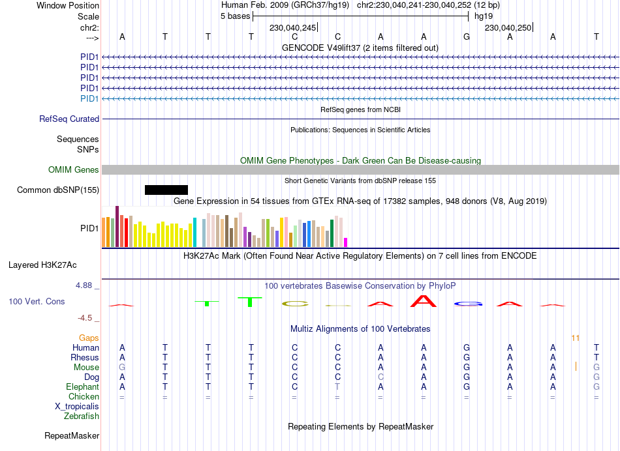The image size is (620, 451).
Task: Click the 100 Vert. Cons label
Action: click(x=37, y=301)
